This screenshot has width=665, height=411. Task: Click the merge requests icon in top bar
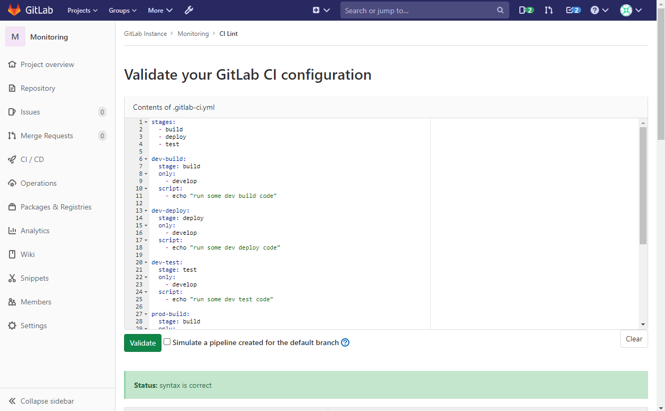coord(548,9)
